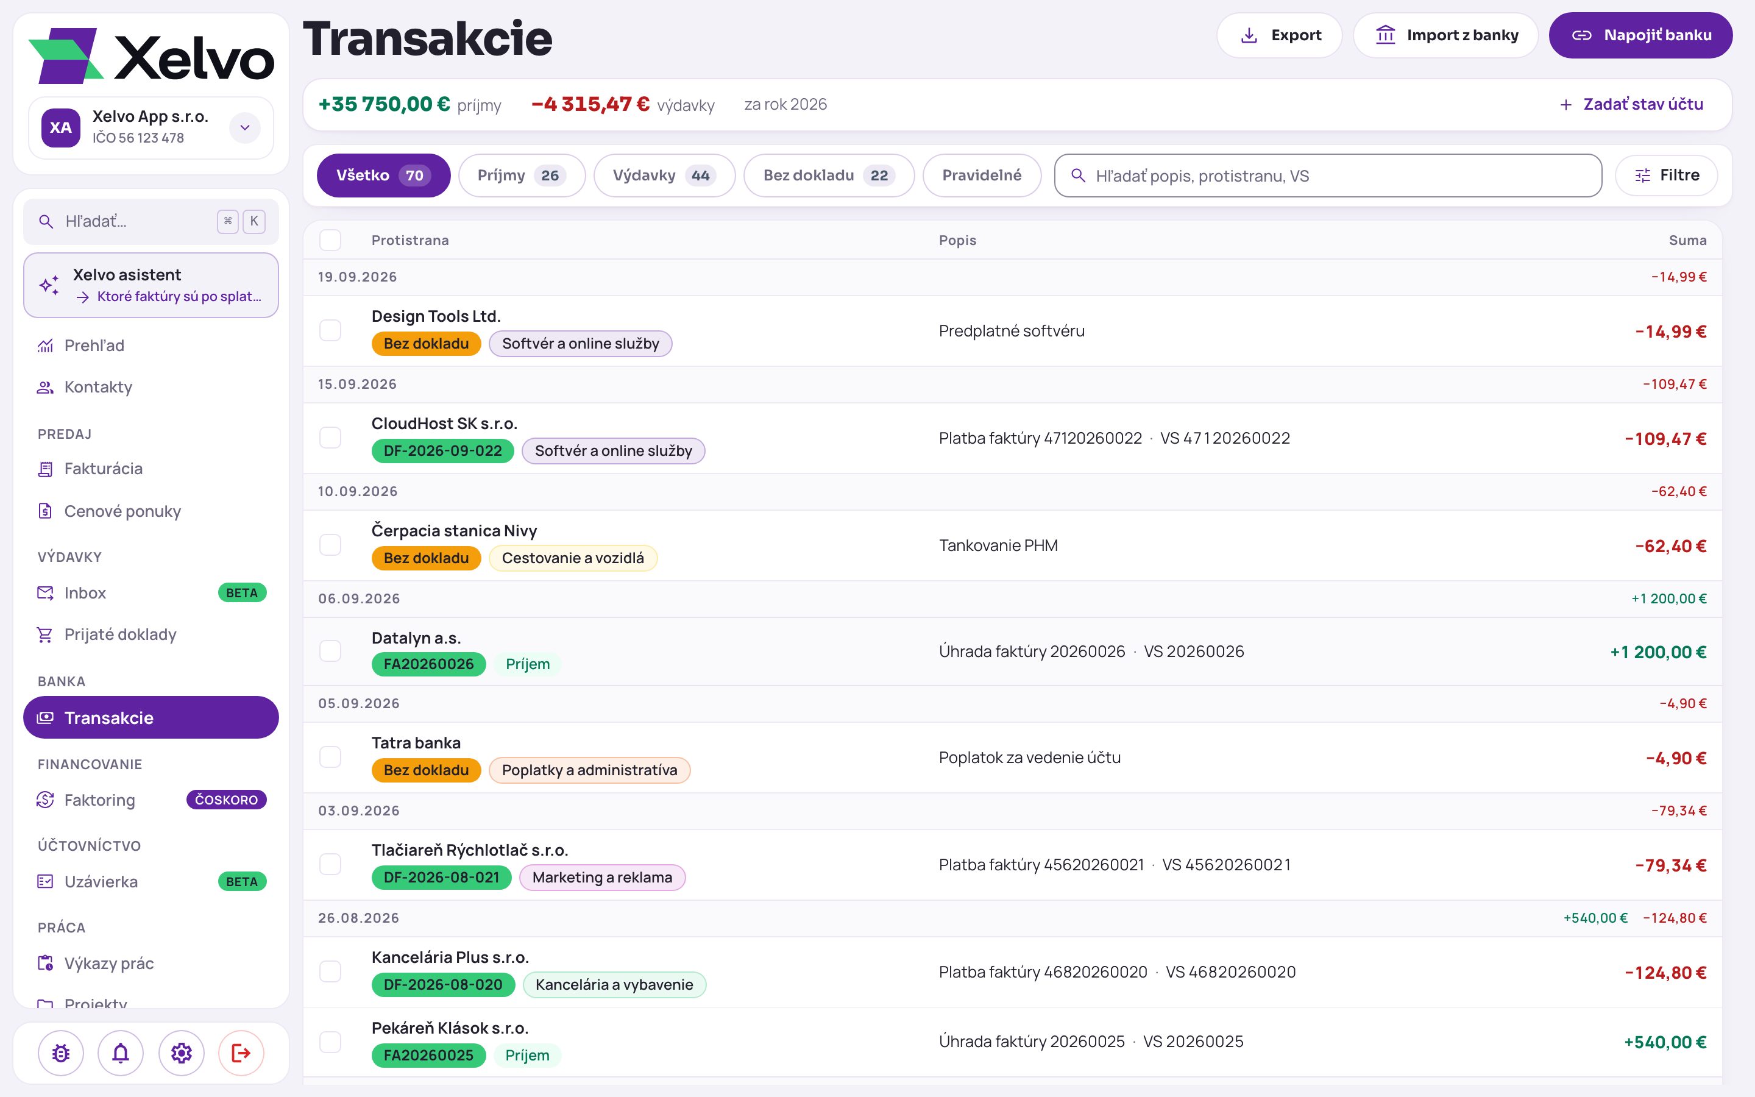Click the red logout icon
This screenshot has width=1755, height=1097.
click(x=241, y=1053)
